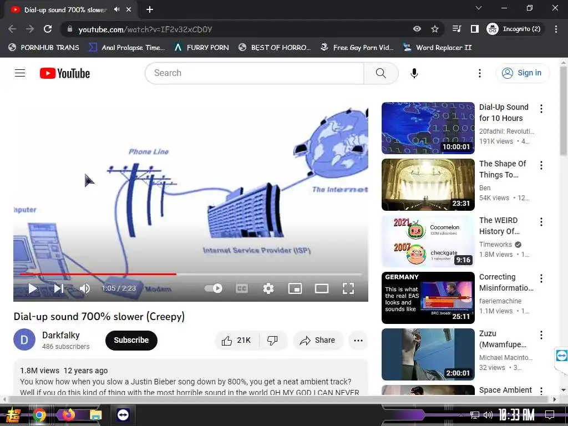The image size is (568, 426).
Task: Skip to next video with Next button
Action: point(59,288)
